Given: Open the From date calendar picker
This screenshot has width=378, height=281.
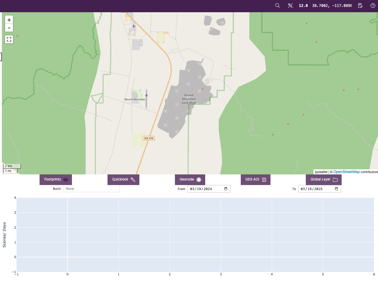Looking at the screenshot, I should tap(226, 189).
